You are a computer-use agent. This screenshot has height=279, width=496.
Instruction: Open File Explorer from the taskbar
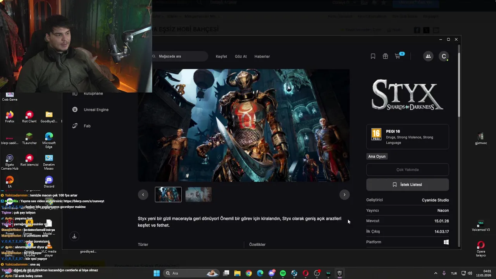(238, 273)
